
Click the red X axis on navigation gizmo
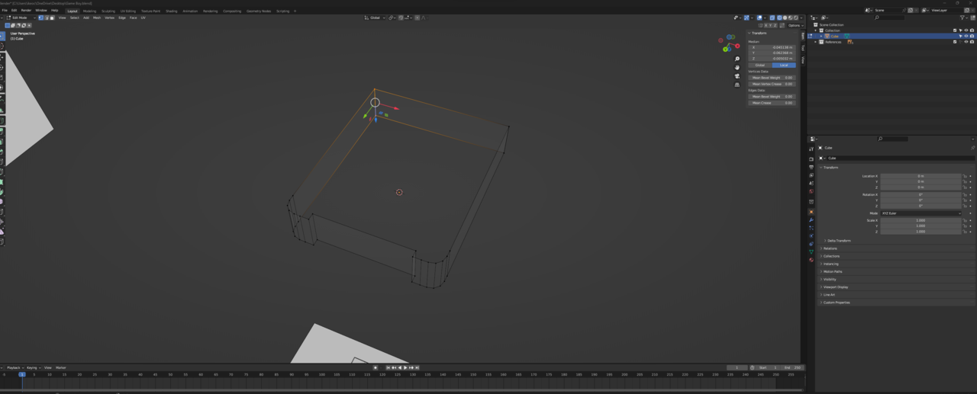tap(737, 46)
